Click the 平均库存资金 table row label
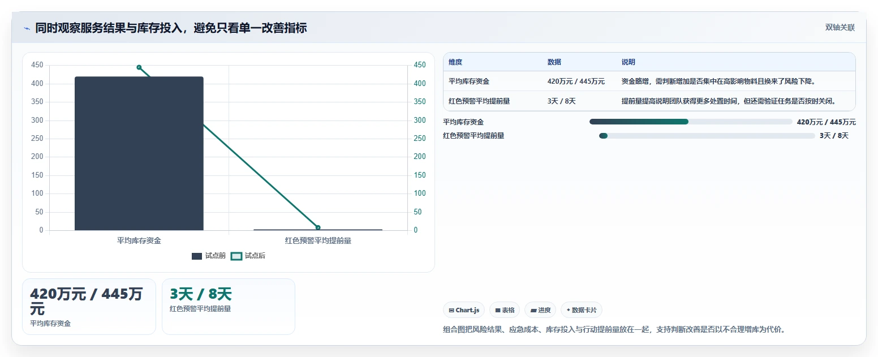Viewport: 878px width, 357px height. (469, 81)
